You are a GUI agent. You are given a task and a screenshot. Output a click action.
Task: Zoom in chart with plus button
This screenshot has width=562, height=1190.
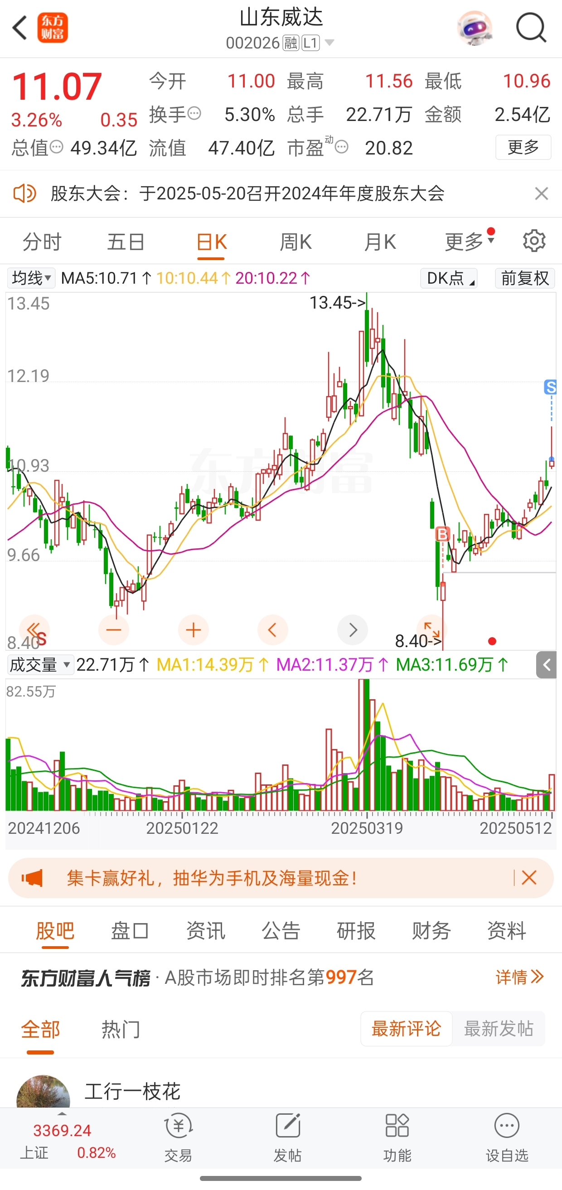(193, 629)
